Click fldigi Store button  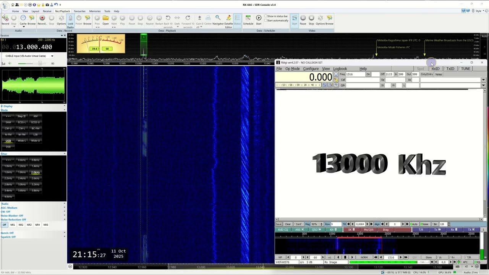point(429,257)
